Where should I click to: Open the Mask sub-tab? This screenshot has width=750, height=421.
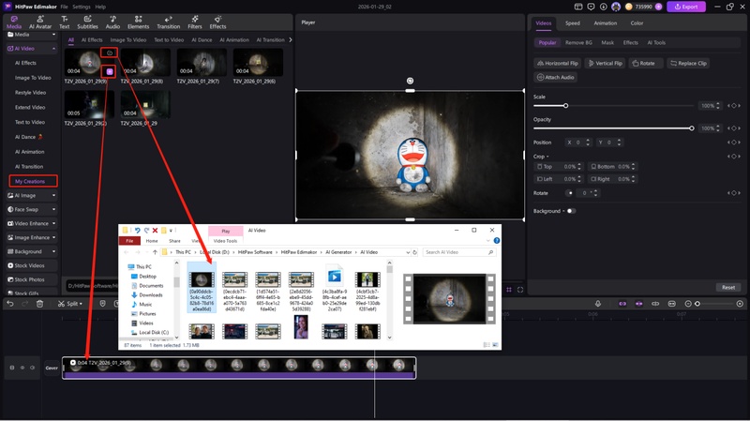click(607, 42)
